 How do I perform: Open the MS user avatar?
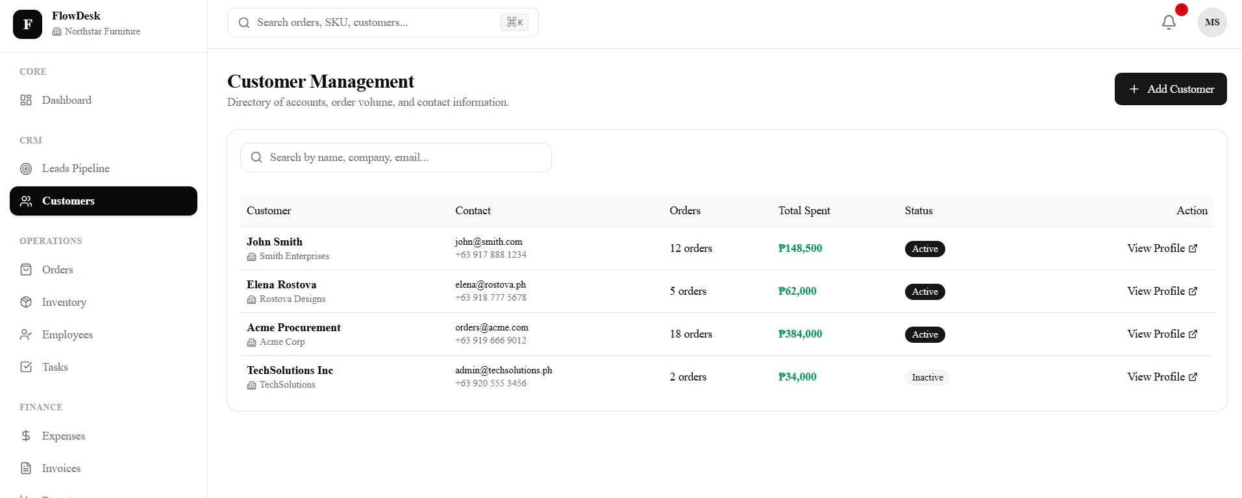[1212, 23]
